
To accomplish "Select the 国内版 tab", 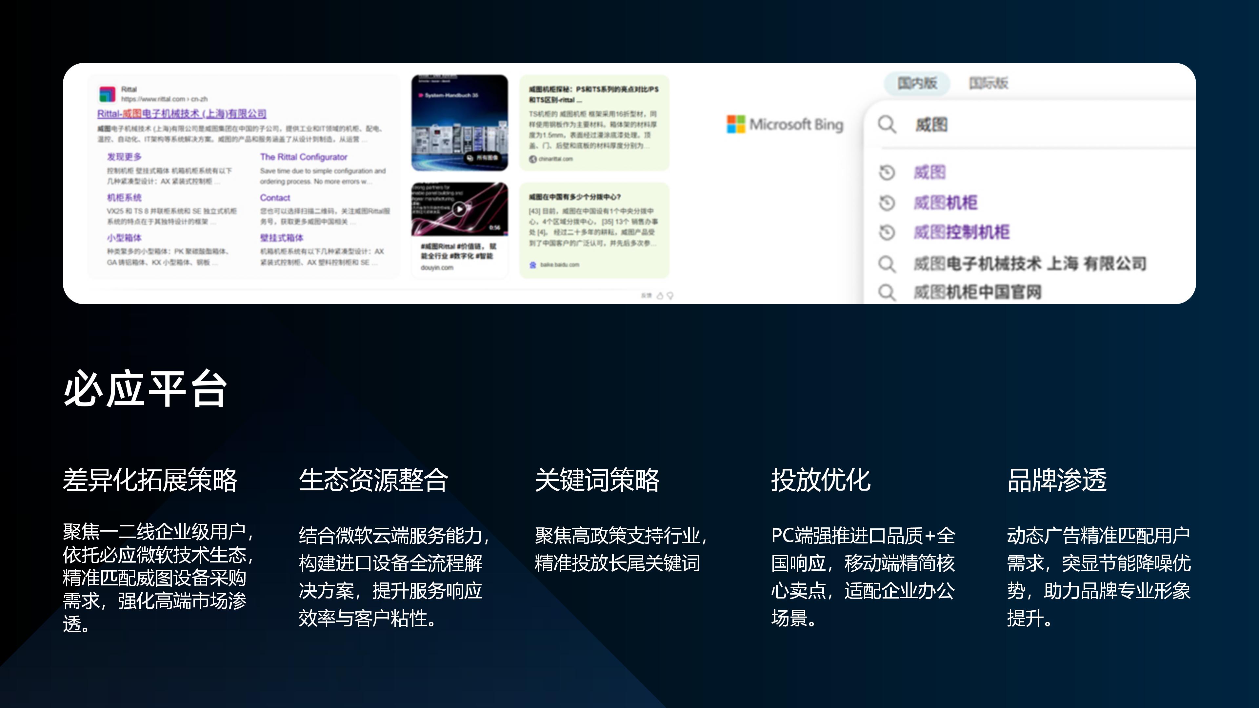I will (x=918, y=83).
